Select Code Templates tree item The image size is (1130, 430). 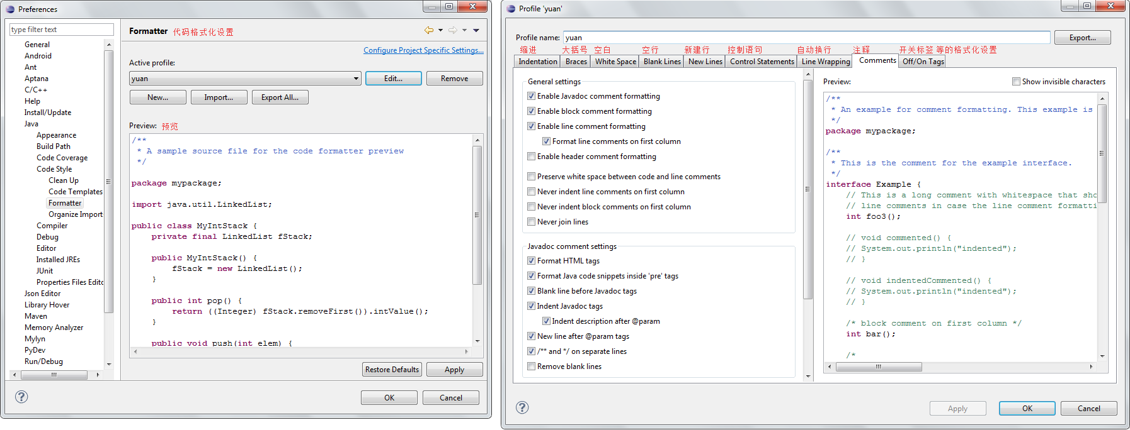point(76,192)
